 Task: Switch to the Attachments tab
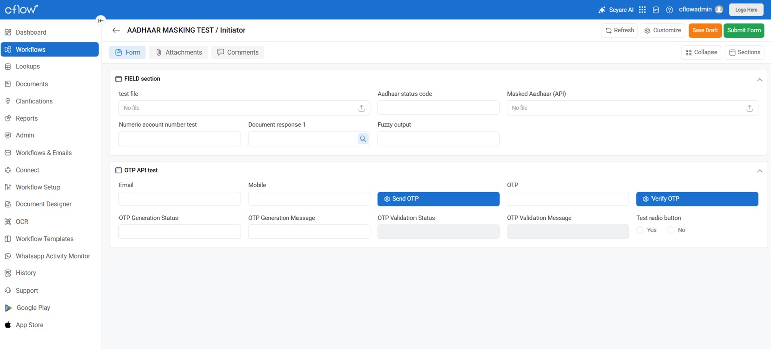point(179,52)
